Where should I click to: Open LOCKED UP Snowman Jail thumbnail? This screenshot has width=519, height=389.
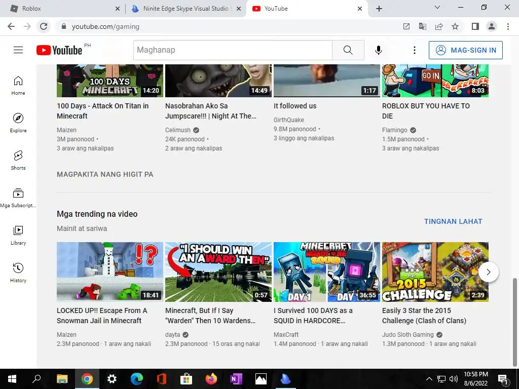click(110, 272)
